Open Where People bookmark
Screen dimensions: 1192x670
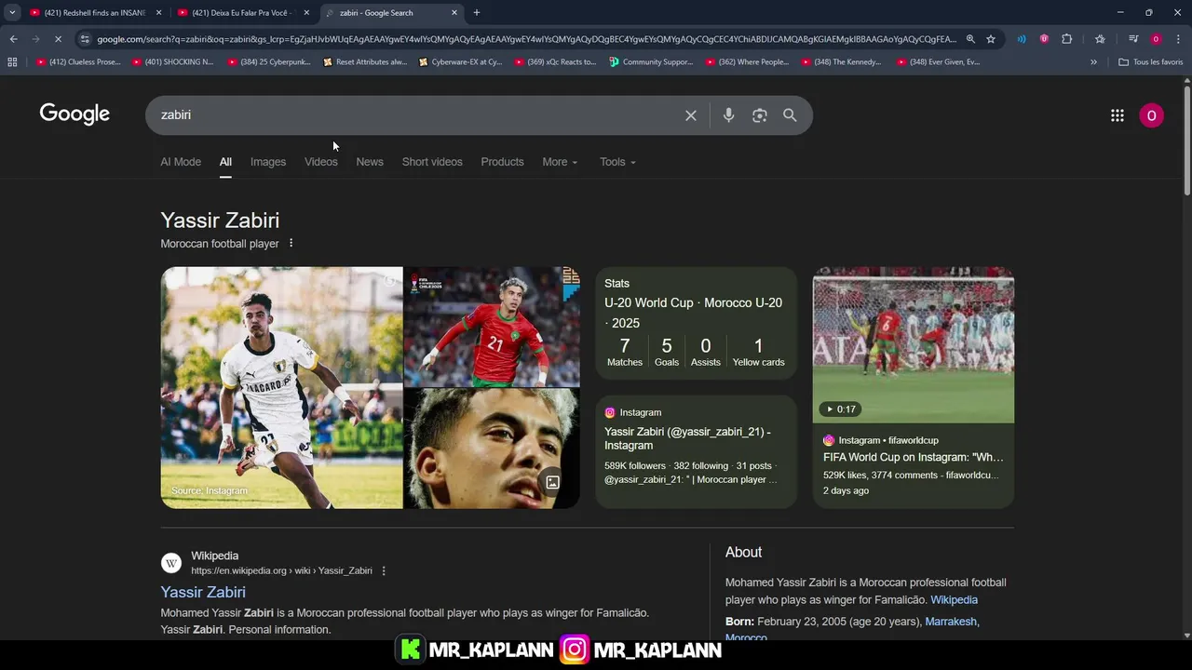point(747,62)
